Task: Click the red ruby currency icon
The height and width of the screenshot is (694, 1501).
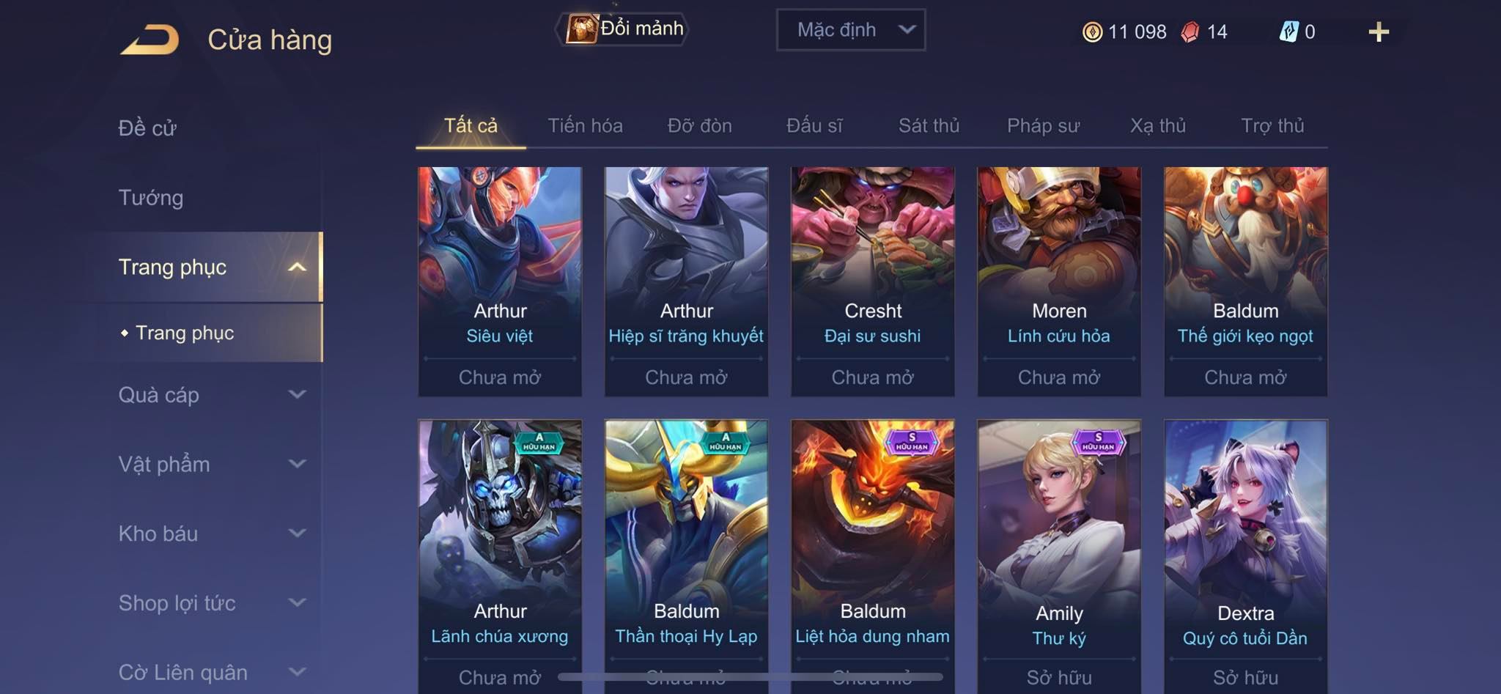Action: pyautogui.click(x=1190, y=32)
